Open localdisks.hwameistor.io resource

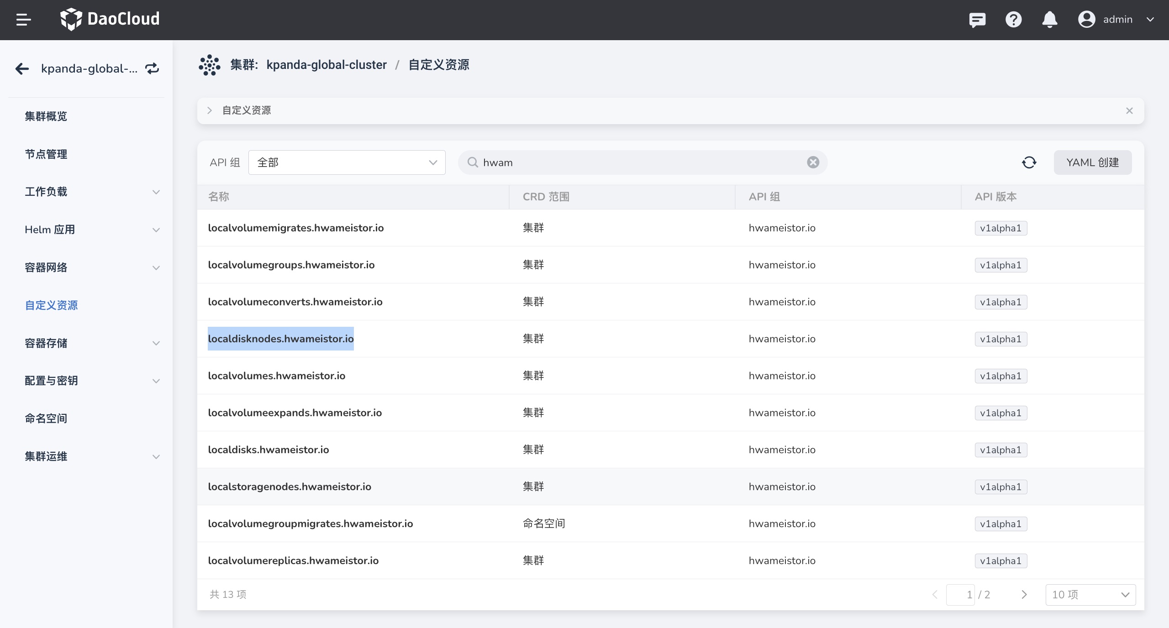point(269,450)
